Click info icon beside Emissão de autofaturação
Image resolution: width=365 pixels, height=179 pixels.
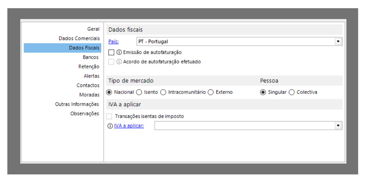tap(119, 52)
